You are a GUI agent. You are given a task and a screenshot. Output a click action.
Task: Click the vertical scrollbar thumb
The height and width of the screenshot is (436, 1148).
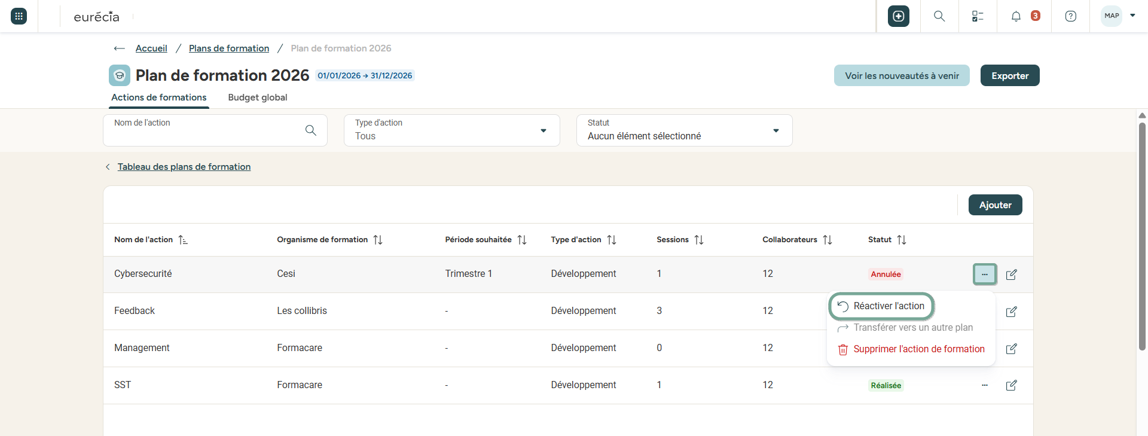1142,236
